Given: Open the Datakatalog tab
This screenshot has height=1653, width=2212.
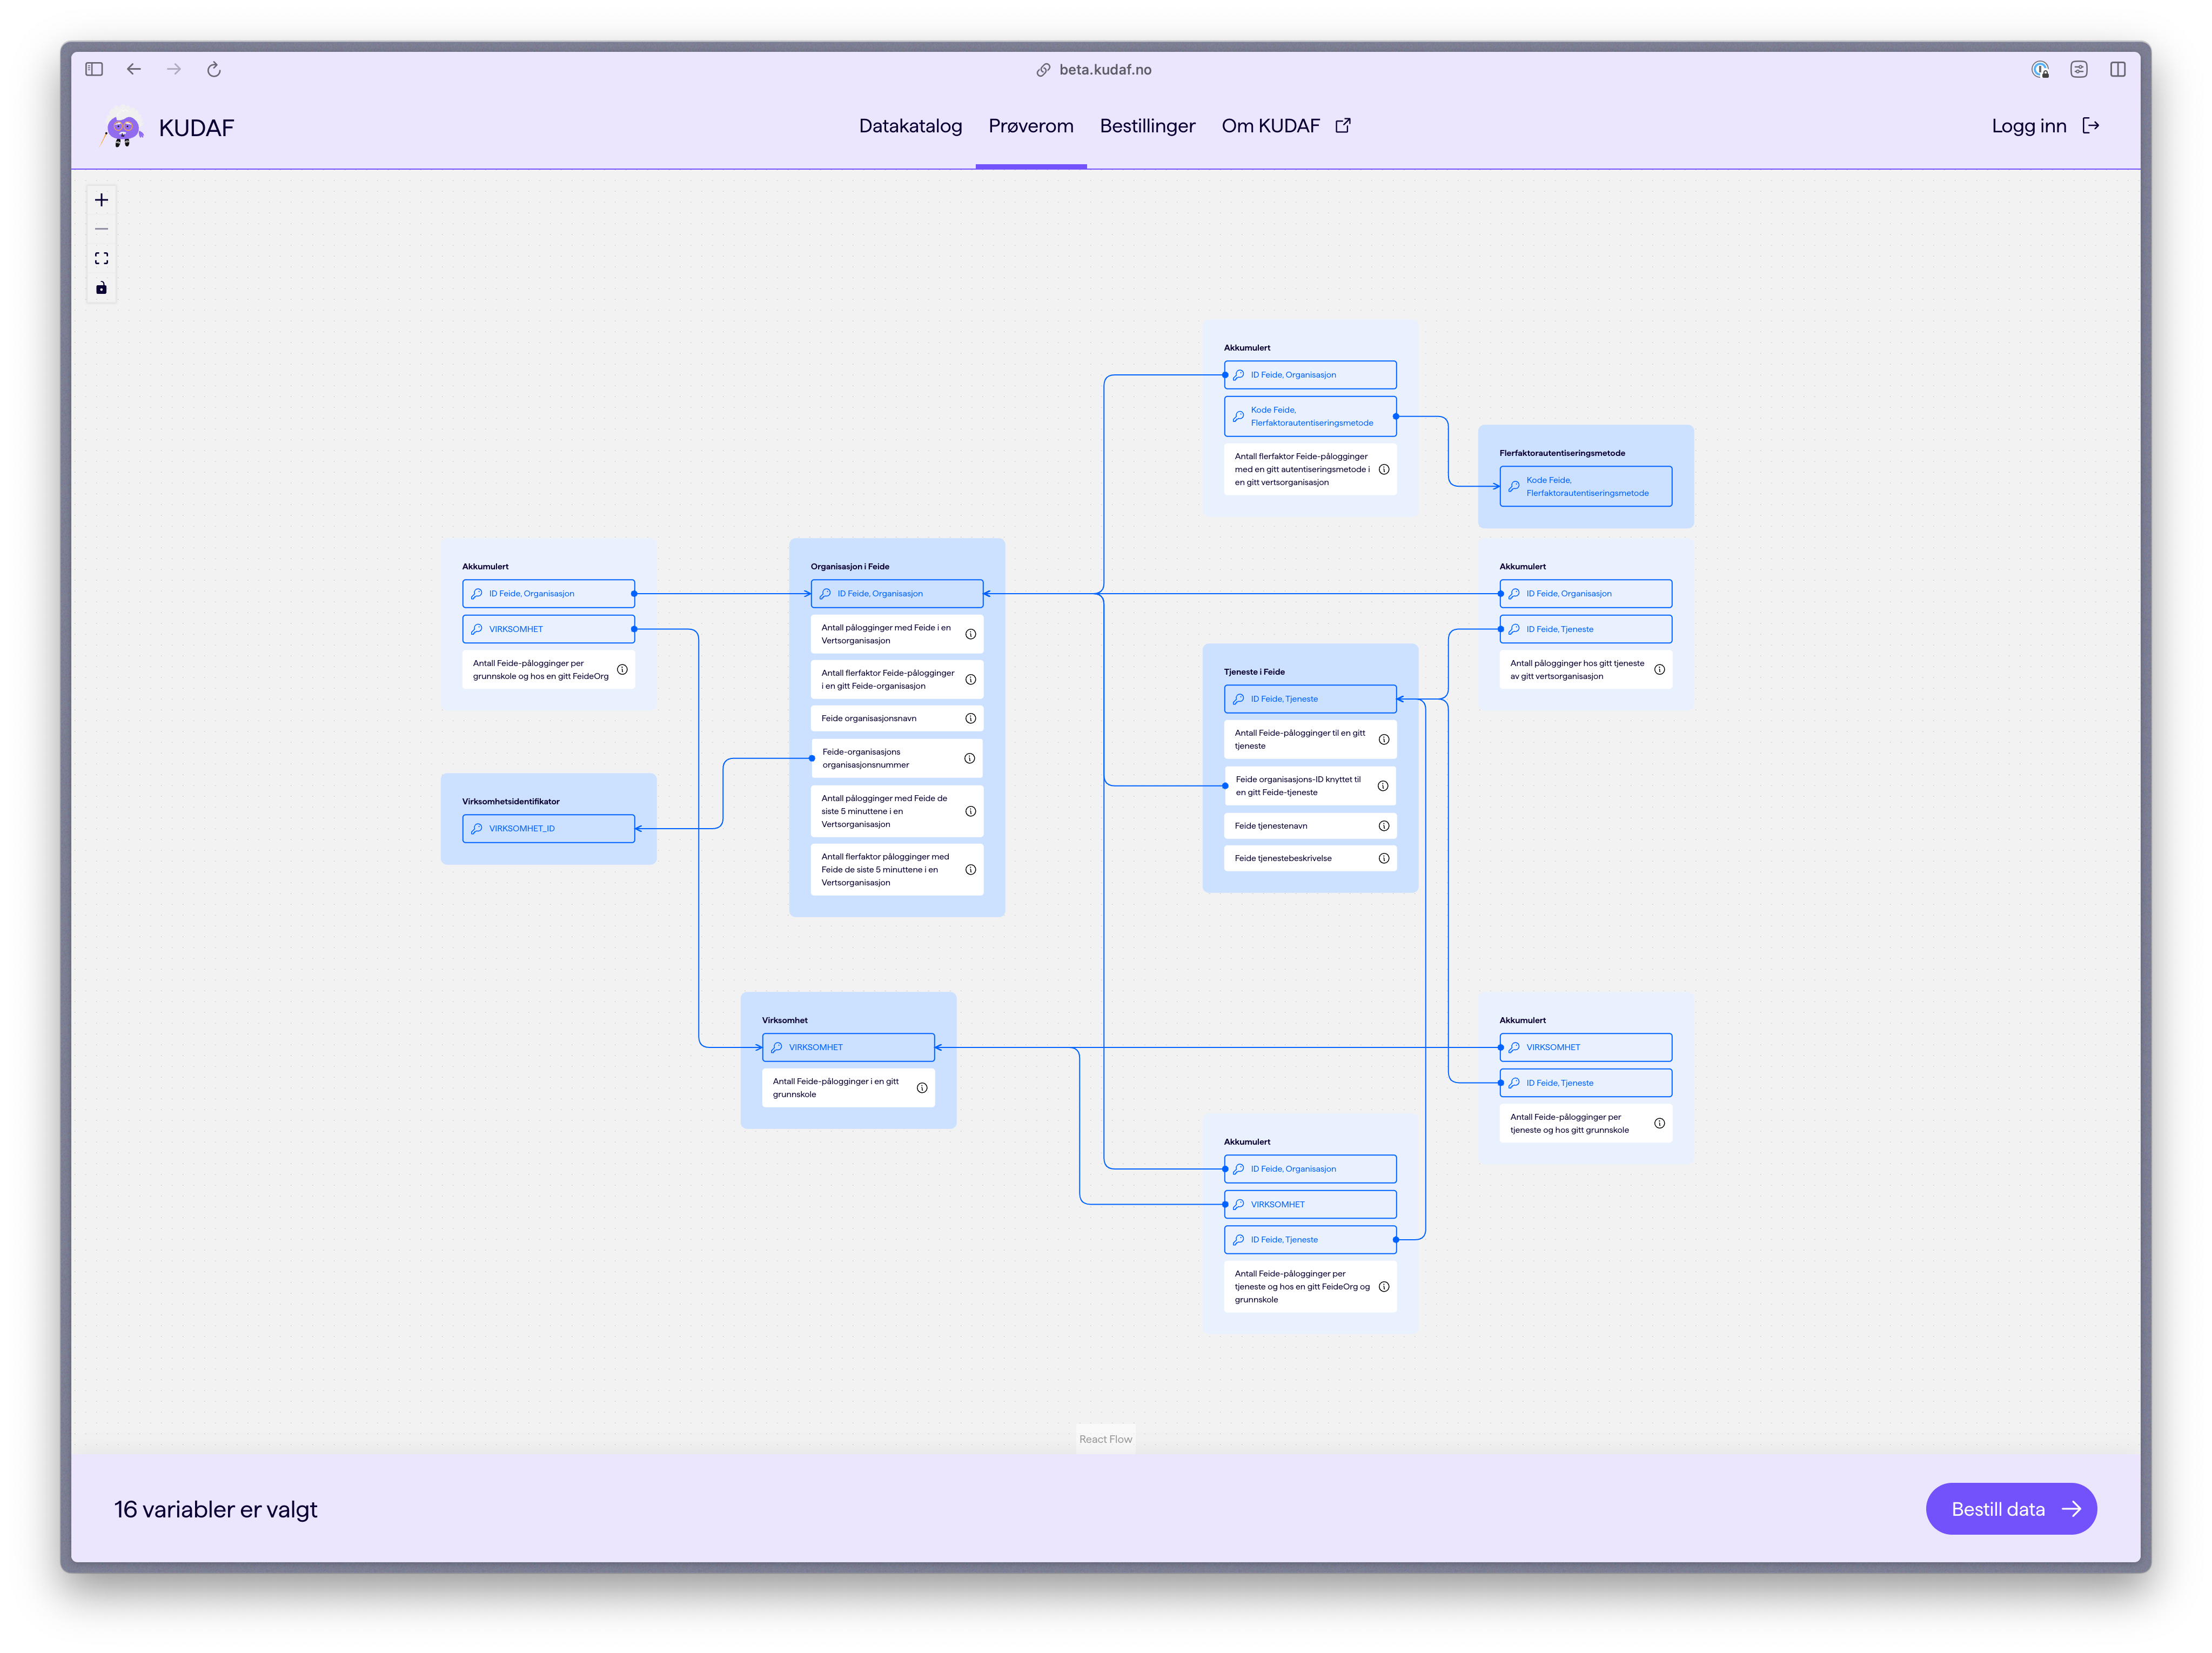Looking at the screenshot, I should pyautogui.click(x=910, y=126).
